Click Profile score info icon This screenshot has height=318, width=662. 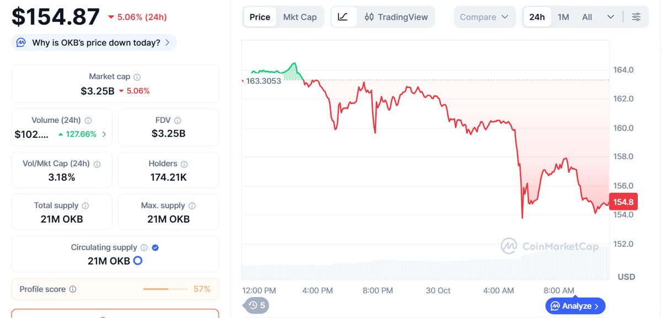click(72, 289)
